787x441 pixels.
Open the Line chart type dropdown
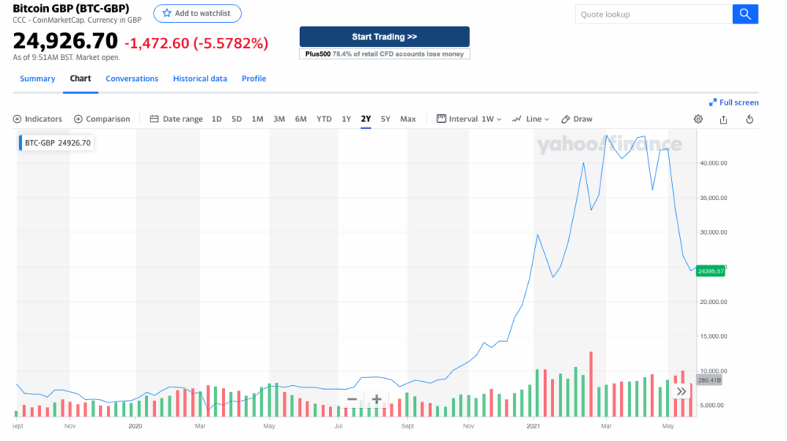click(x=530, y=119)
